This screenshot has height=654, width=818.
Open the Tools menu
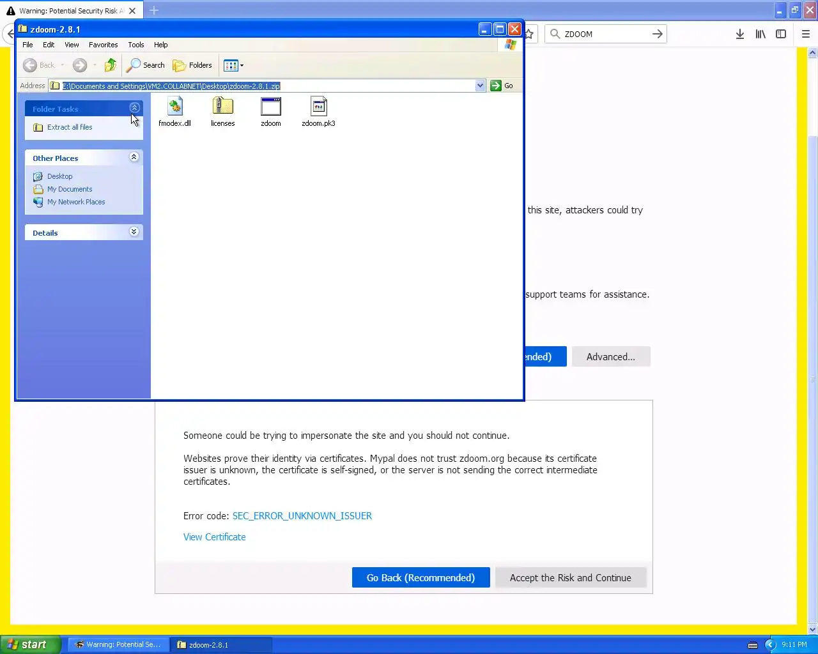136,45
